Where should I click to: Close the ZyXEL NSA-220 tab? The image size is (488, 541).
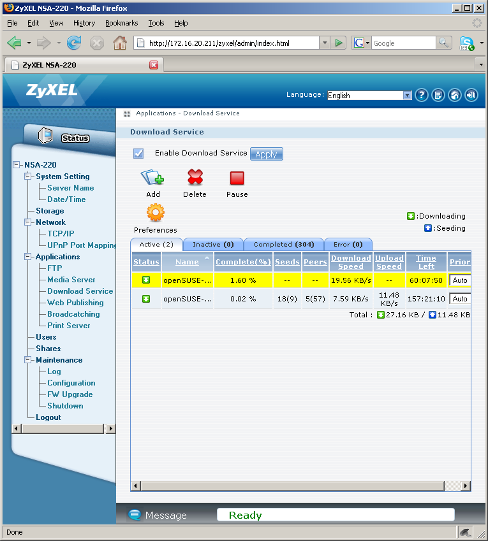[x=154, y=65]
